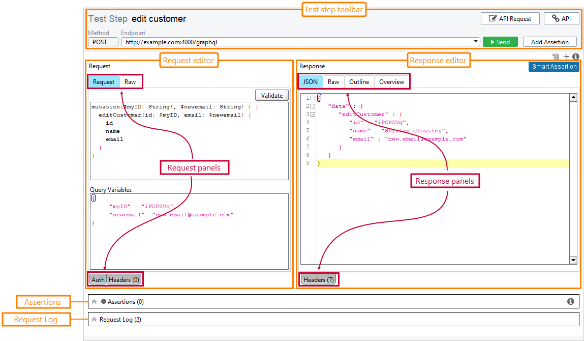Viewport: 584px width, 341px height.
Task: Click the "edit customer" test step name
Action: point(159,19)
